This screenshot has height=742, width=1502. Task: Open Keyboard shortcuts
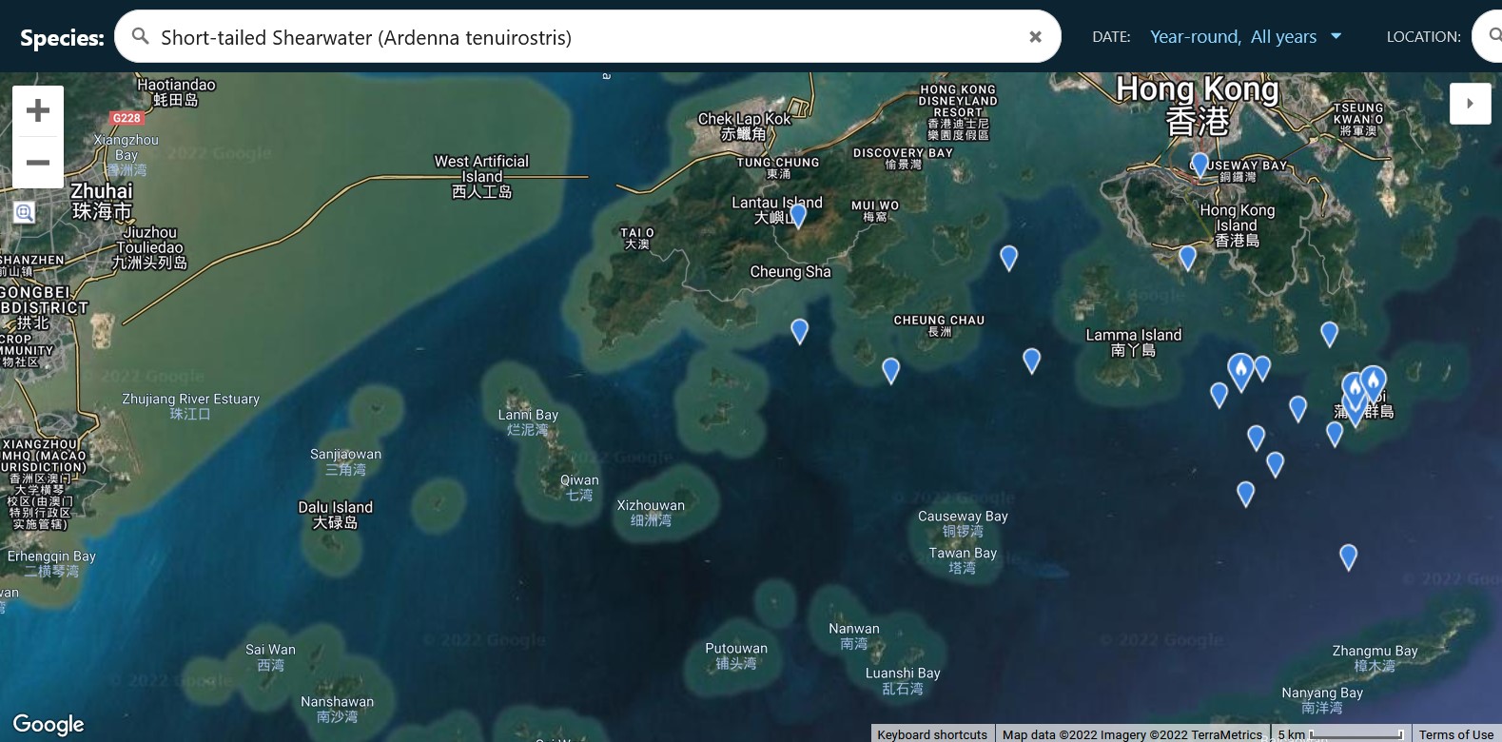coord(932,734)
